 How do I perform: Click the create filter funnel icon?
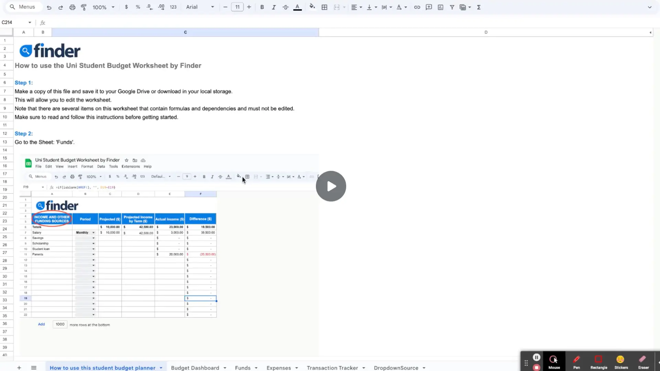[x=452, y=7]
